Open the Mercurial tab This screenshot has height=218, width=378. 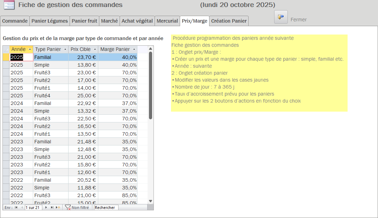click(x=167, y=21)
